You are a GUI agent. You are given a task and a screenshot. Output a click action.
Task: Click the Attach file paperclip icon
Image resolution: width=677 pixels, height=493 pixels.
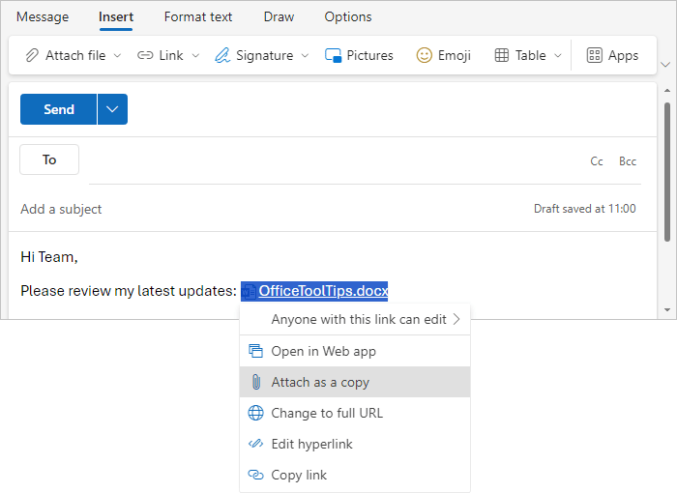coord(32,55)
